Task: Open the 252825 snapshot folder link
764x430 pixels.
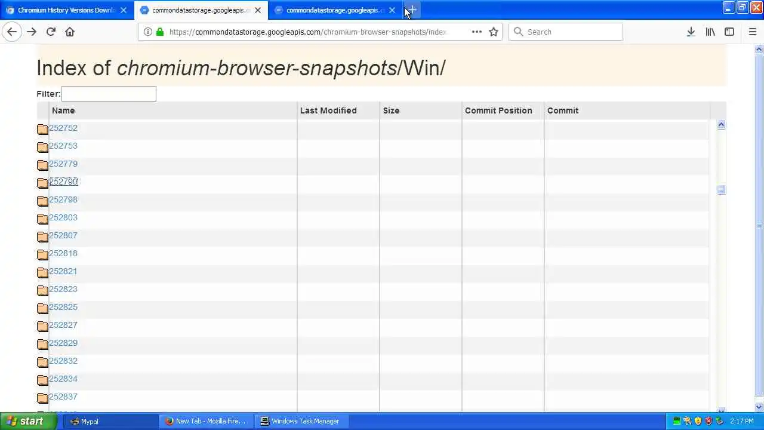Action: click(x=63, y=307)
